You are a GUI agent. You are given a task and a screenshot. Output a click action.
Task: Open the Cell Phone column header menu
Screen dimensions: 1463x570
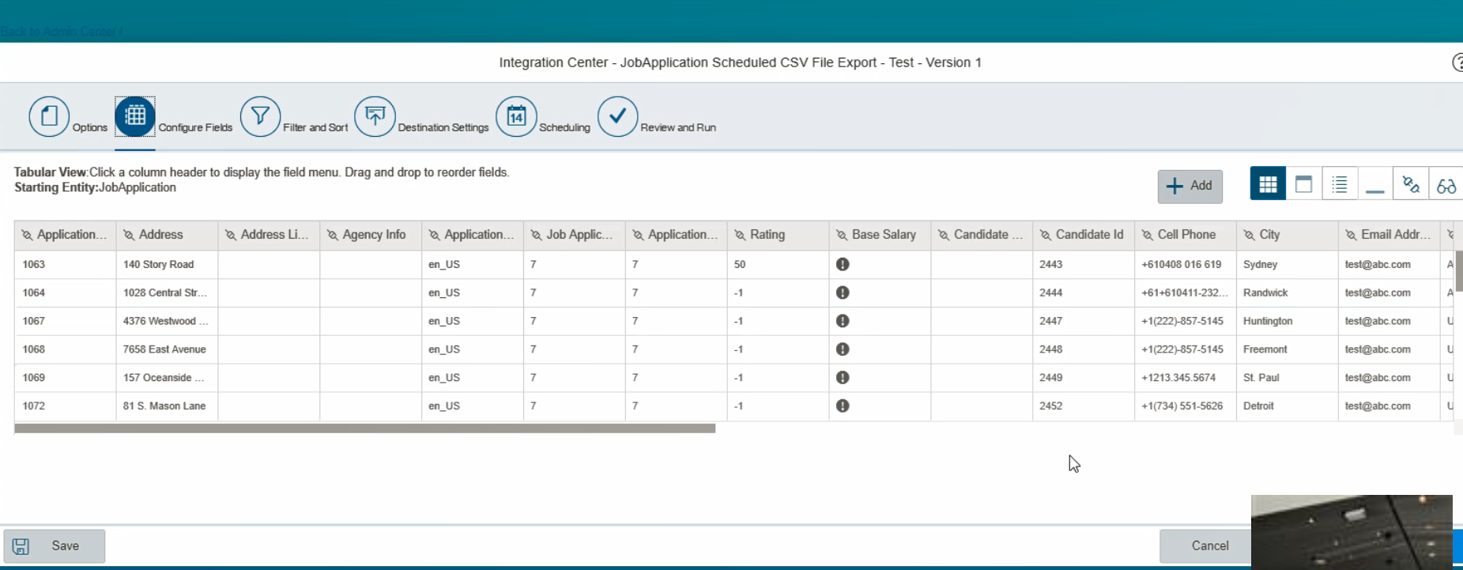point(1186,235)
